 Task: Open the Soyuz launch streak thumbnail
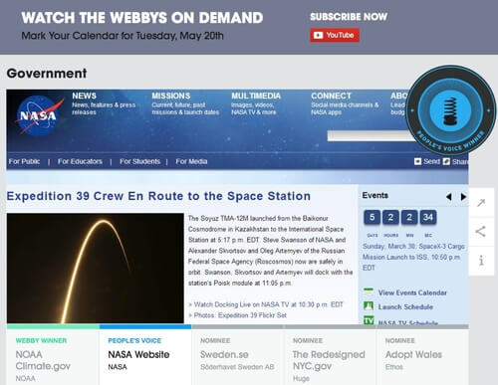[x=96, y=268]
